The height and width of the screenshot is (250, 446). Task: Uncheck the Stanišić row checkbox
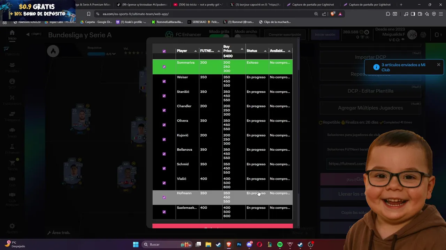click(164, 96)
